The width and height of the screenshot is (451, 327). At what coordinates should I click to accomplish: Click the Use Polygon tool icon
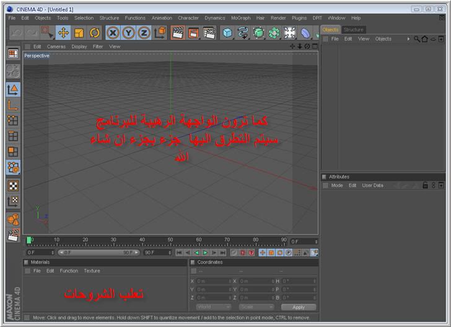click(x=12, y=151)
